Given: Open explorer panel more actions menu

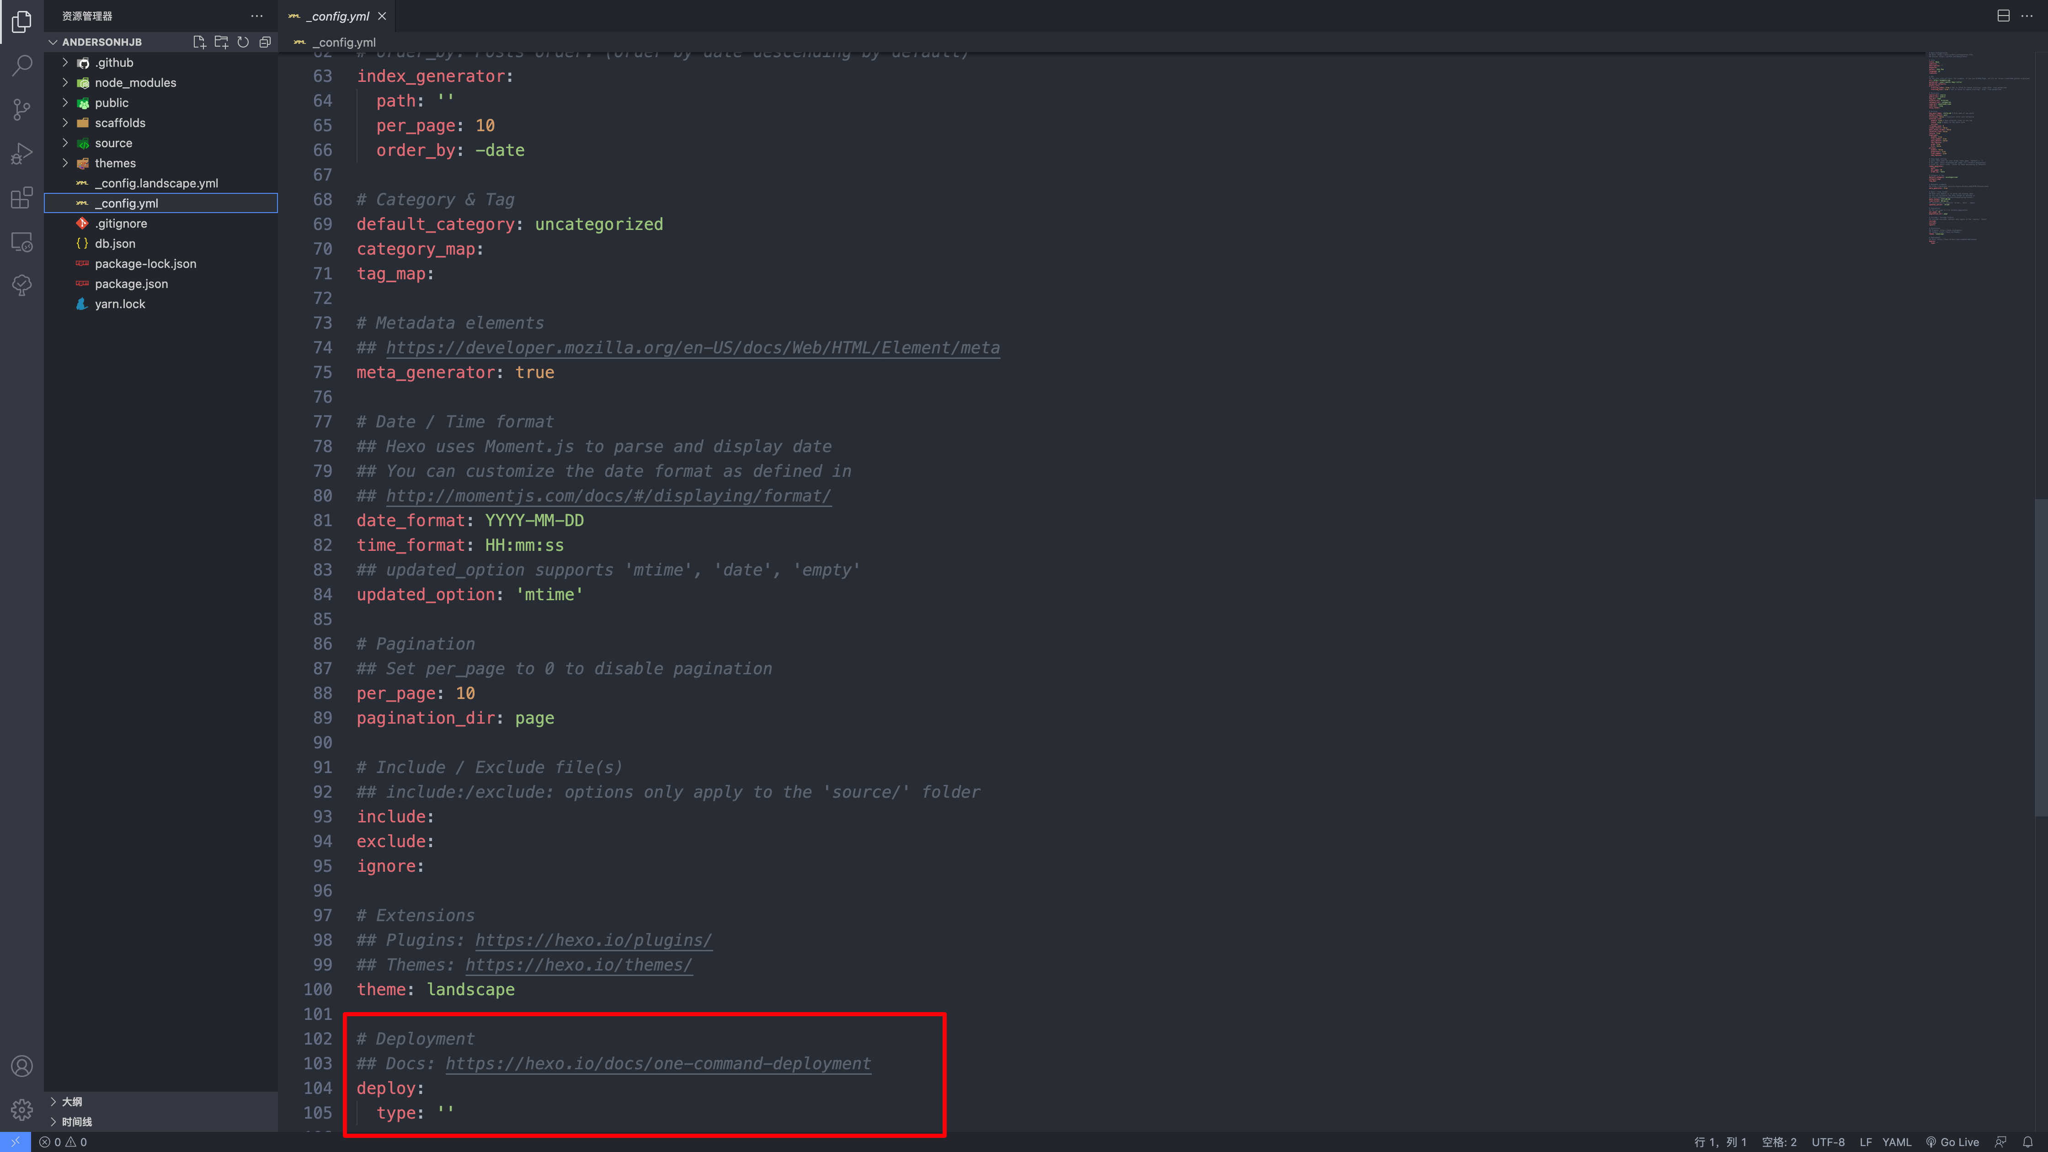Looking at the screenshot, I should (x=257, y=16).
